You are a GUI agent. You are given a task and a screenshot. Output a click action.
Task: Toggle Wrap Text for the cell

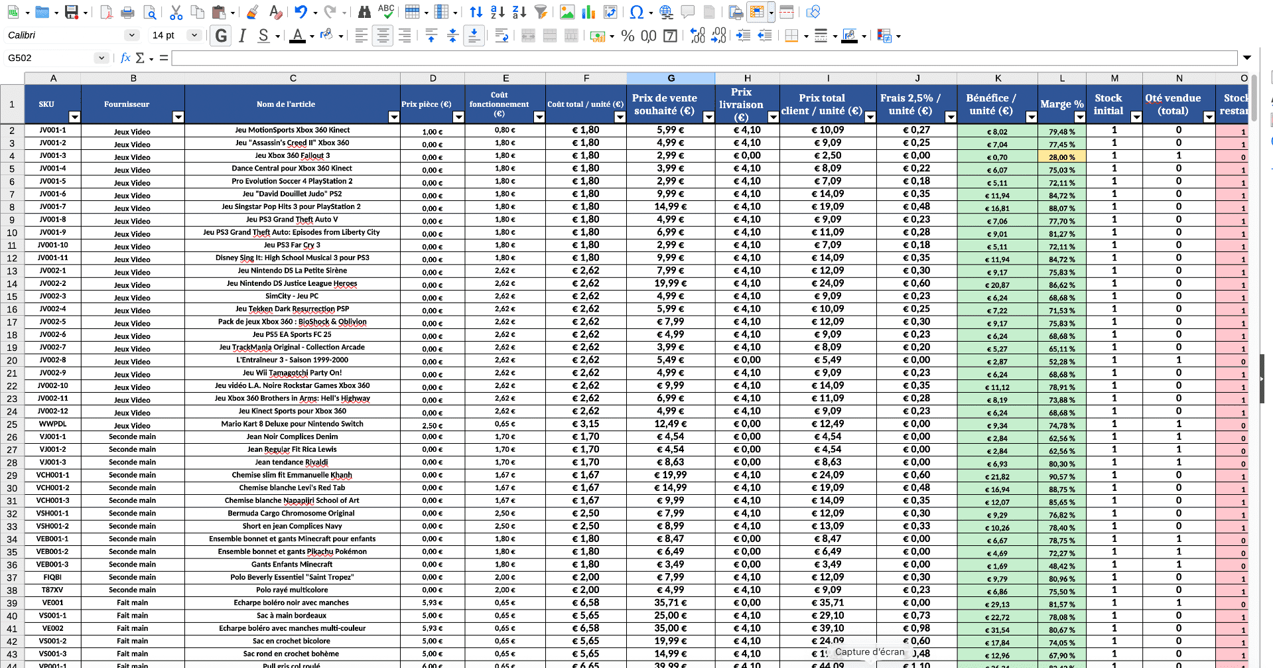coord(502,36)
